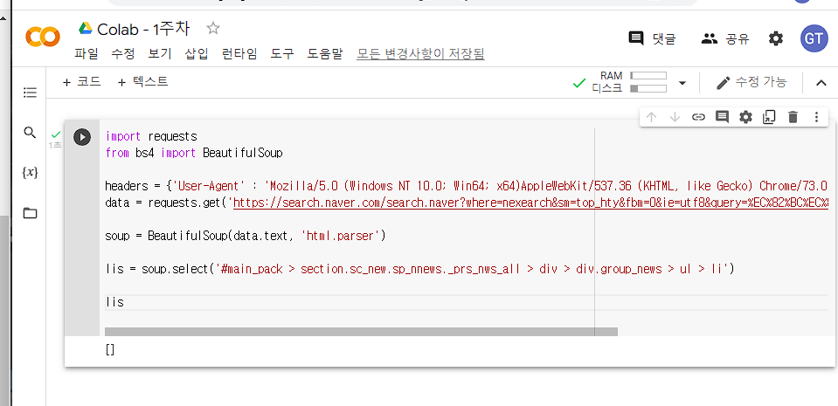Open the 파일 menu
Viewport: 838px width, 406px height.
[87, 54]
